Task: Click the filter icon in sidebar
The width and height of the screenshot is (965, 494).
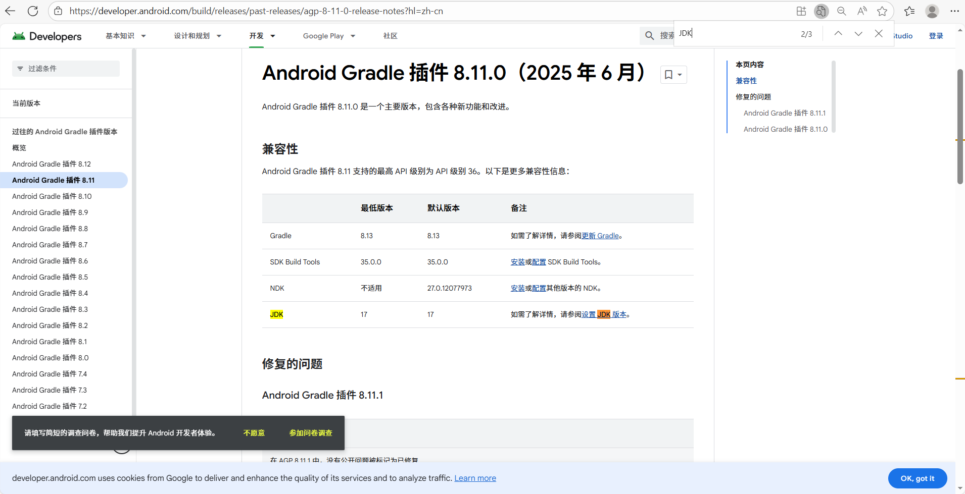Action: 20,69
